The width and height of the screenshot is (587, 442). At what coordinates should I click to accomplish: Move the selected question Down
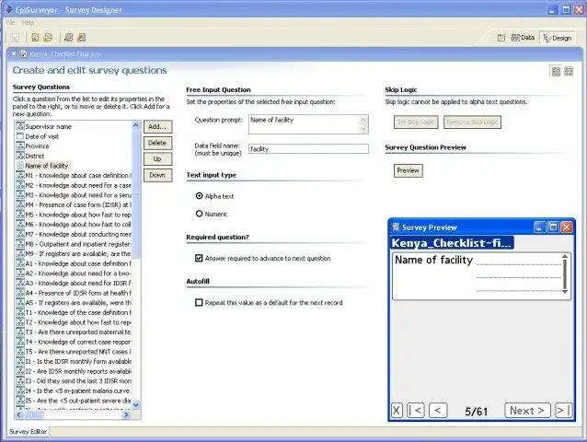[157, 175]
